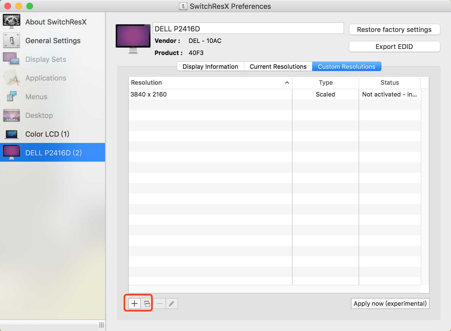
Task: Remove the selected resolution with minus button
Action: (159, 304)
